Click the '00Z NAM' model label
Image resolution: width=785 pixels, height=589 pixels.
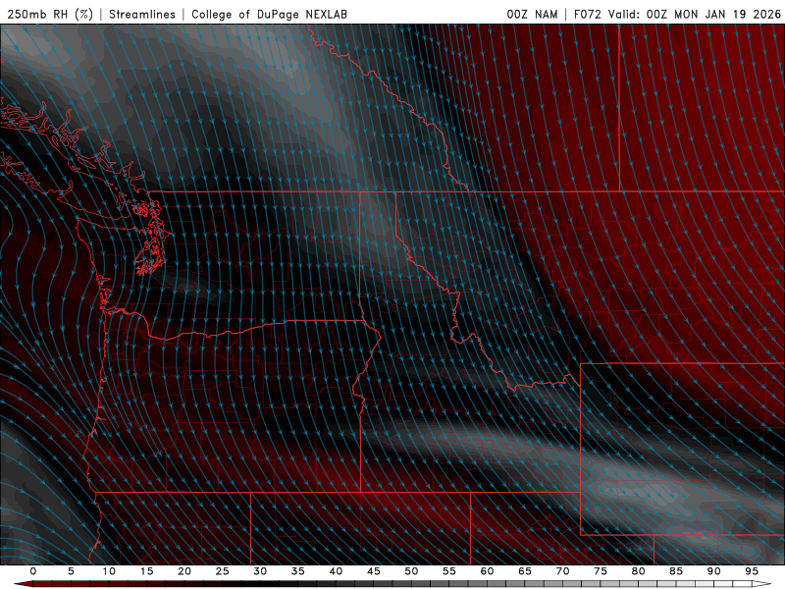coord(532,14)
